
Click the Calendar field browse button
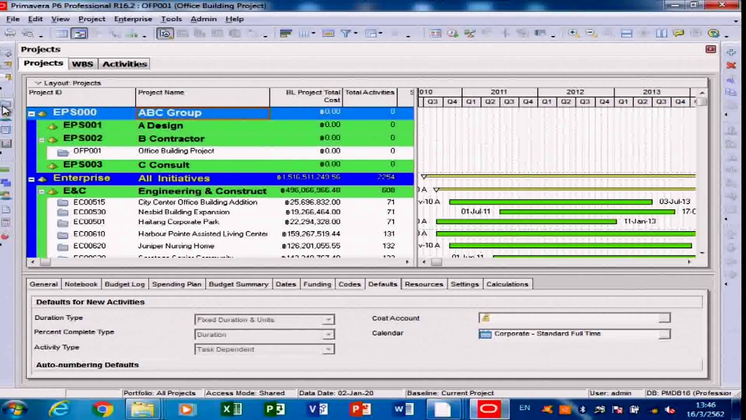click(x=664, y=334)
